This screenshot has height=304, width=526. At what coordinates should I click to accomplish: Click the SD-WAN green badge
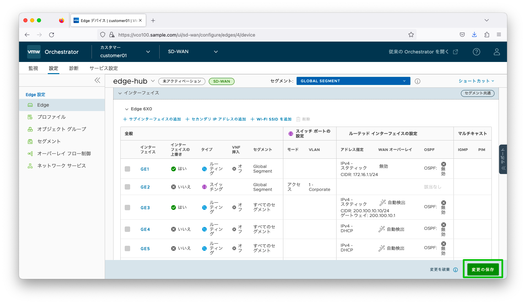(x=222, y=81)
